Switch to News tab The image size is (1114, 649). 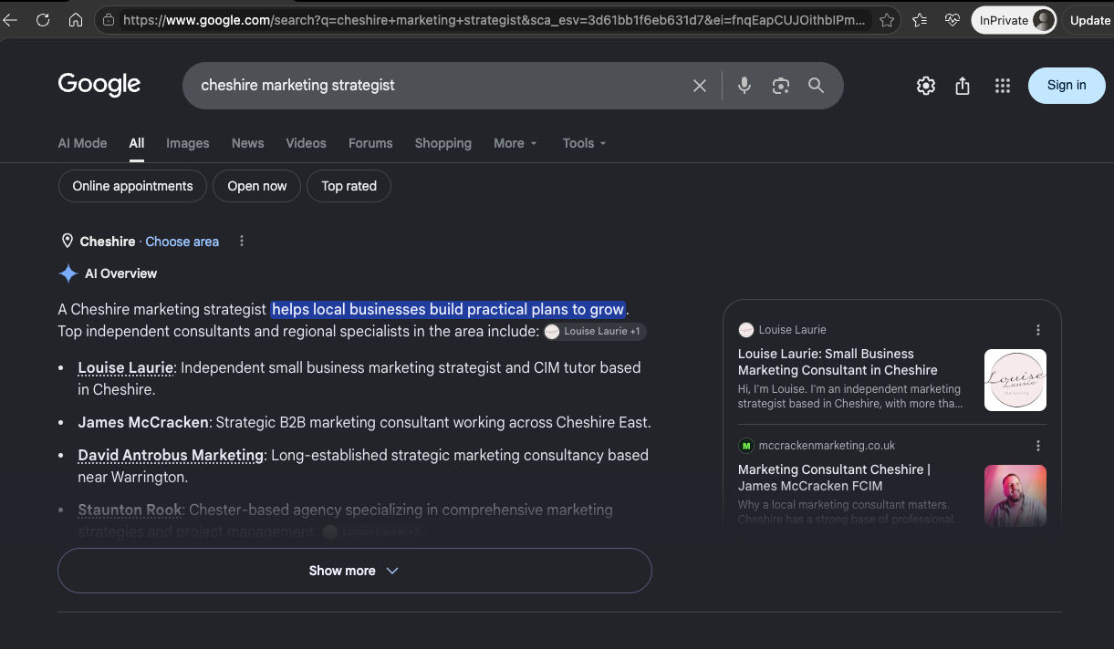click(x=247, y=143)
